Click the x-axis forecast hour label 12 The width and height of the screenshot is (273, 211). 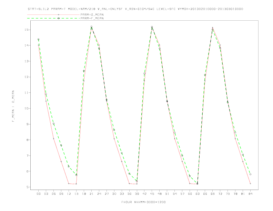pyautogui.click(x=69, y=194)
